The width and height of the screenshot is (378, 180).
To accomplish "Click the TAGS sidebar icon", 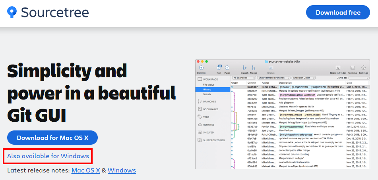I will [x=200, y=117].
